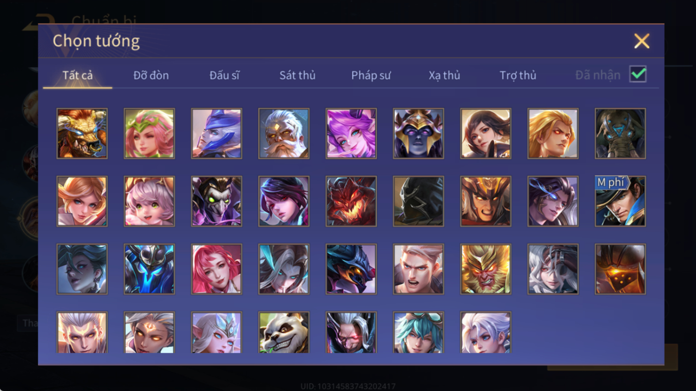This screenshot has height=391, width=696.
Task: Choose the blue-faced gold-helmet hero
Action: 418,134
